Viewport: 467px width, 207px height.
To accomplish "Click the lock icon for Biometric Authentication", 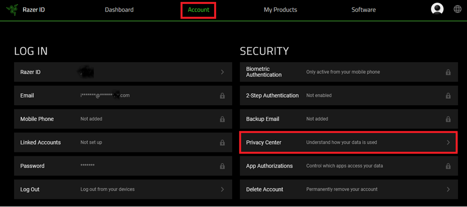I will pos(448,72).
